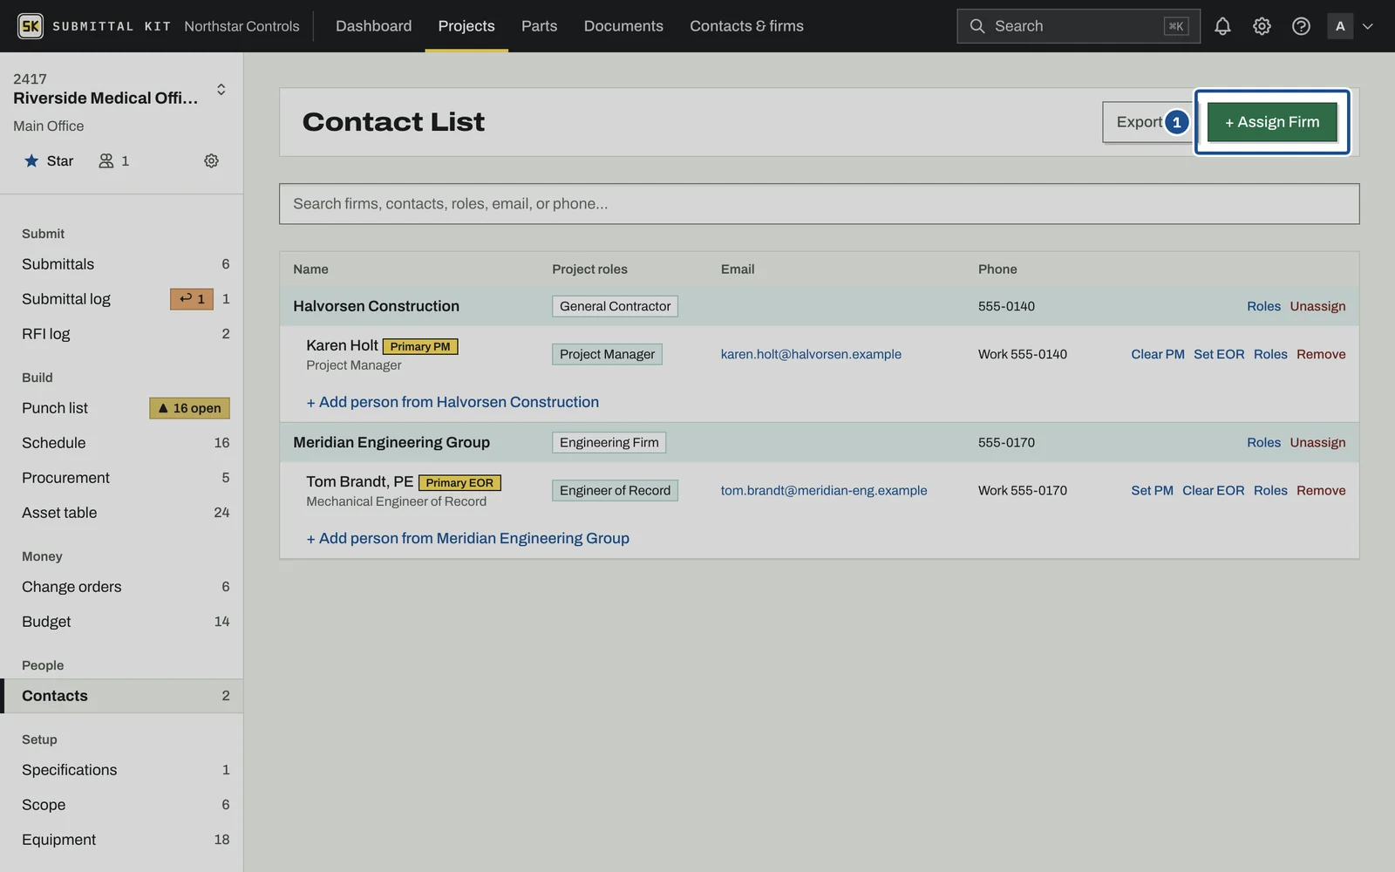Clear PM for Karen Holt
The width and height of the screenshot is (1395, 872).
pyautogui.click(x=1157, y=354)
